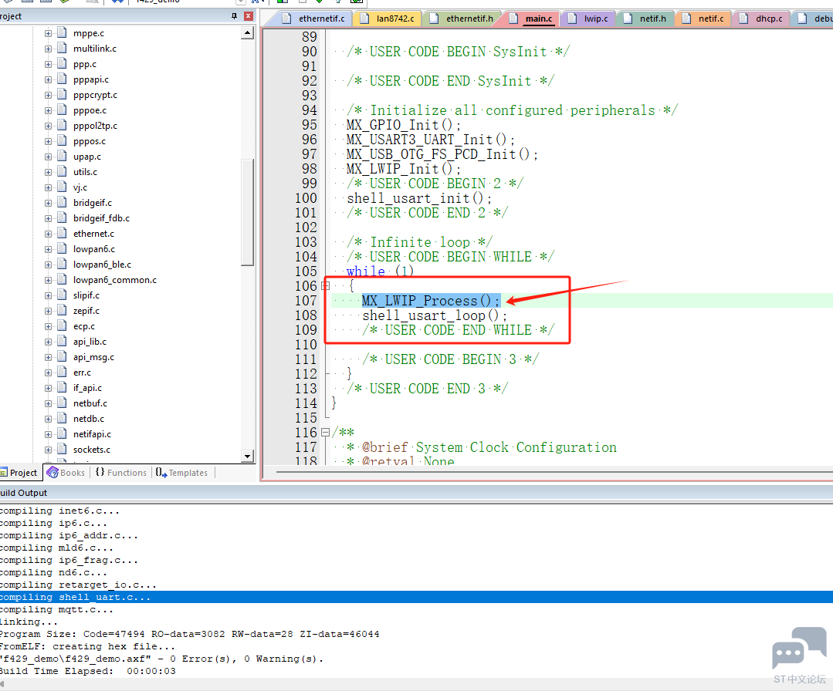This screenshot has width=833, height=691.
Task: Select netbuf.c file in tree
Action: (x=90, y=403)
